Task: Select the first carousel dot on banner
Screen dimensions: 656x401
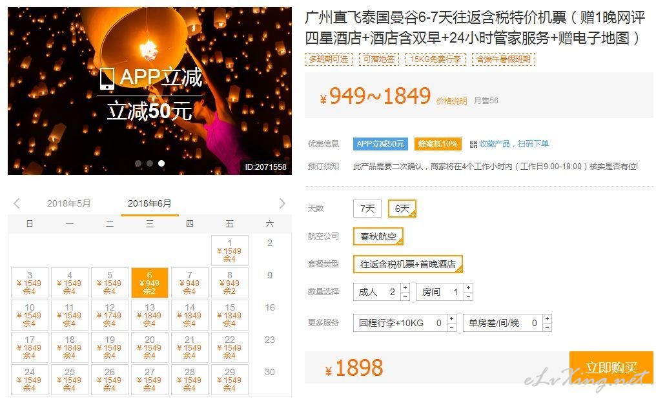Action: coord(138,163)
